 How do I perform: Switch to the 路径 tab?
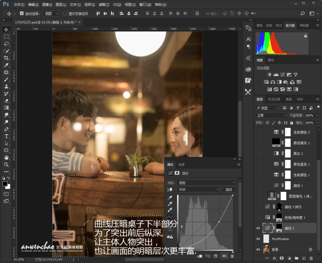coord(271,60)
